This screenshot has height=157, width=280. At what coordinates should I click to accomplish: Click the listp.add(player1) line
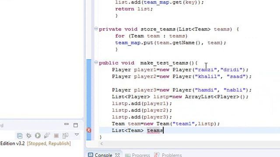pyautogui.click(x=142, y=103)
